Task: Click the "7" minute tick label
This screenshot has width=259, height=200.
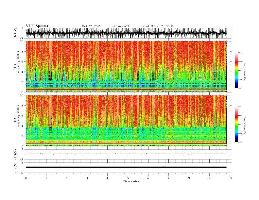Action: pyautogui.click(x=169, y=178)
